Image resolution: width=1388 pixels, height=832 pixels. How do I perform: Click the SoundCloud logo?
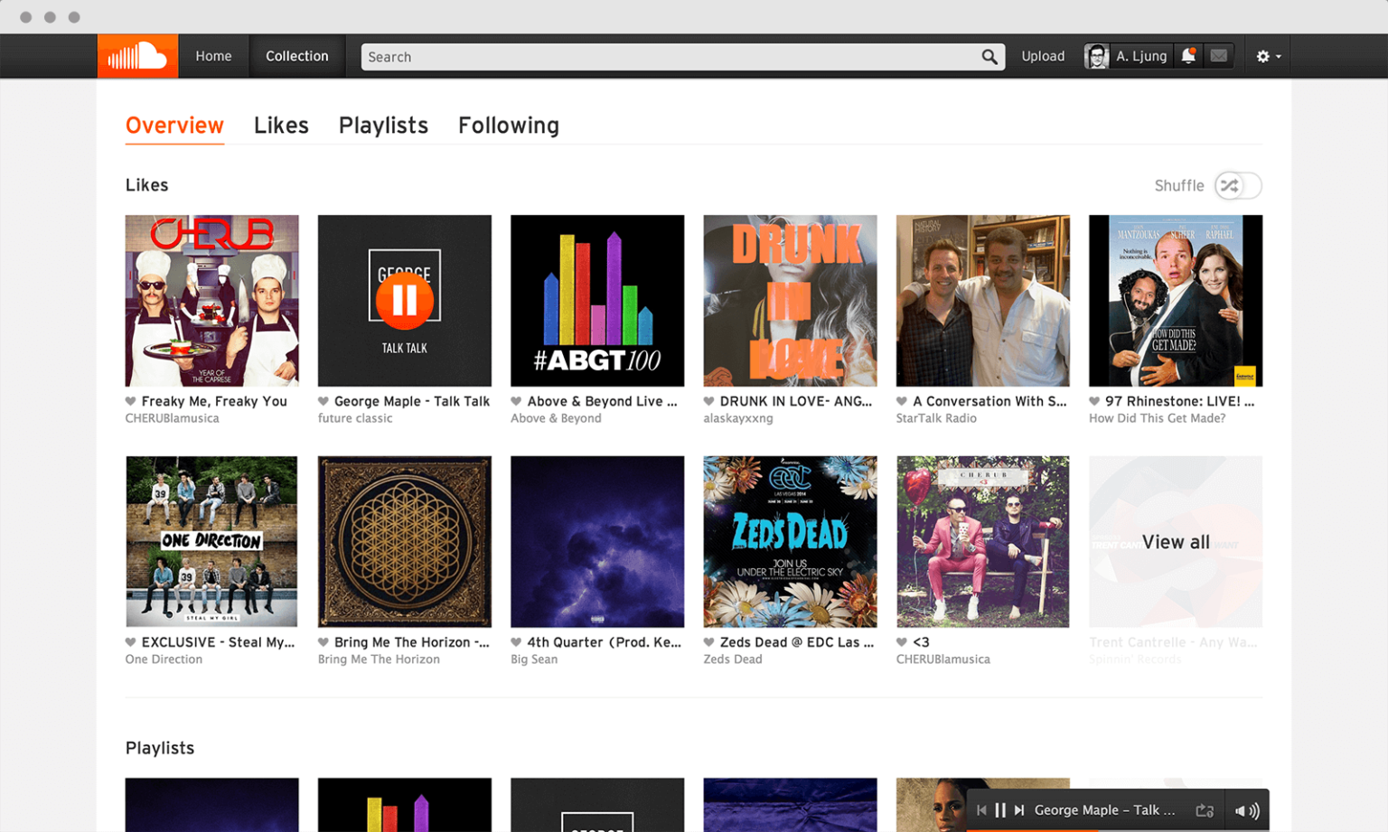tap(137, 55)
